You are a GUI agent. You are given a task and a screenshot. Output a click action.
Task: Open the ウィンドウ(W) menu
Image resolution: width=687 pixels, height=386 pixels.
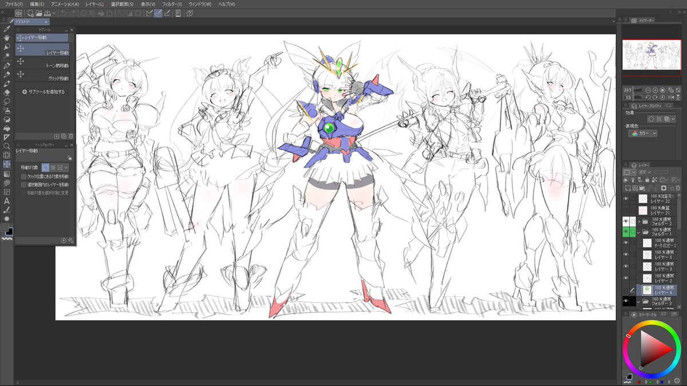200,4
